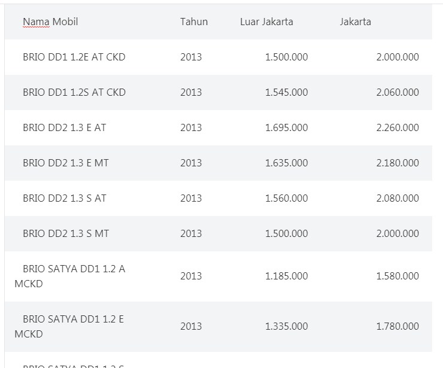443x368 pixels.
Task: Click the 1.560.000 Luar Jakarta value
Action: [287, 198]
